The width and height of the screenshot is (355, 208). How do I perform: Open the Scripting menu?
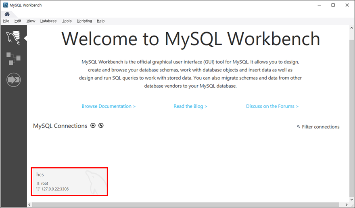(x=84, y=21)
